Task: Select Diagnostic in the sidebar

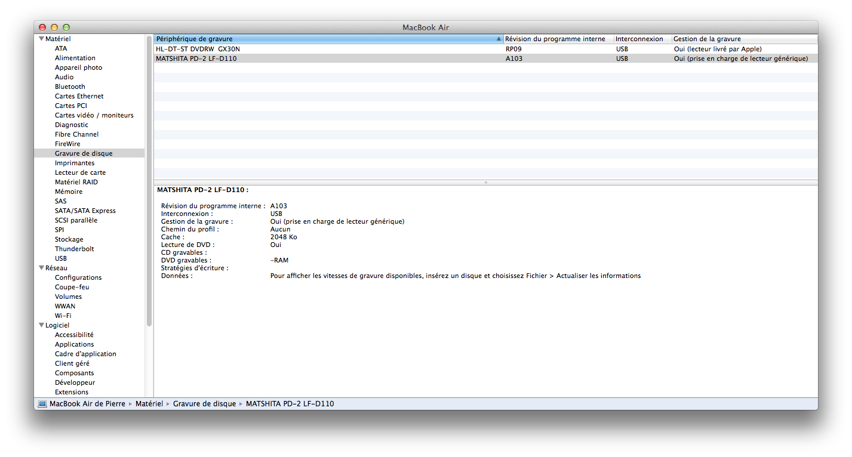Action: [72, 125]
